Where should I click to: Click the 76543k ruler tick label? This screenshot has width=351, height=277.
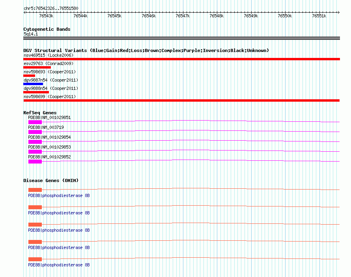46,16
